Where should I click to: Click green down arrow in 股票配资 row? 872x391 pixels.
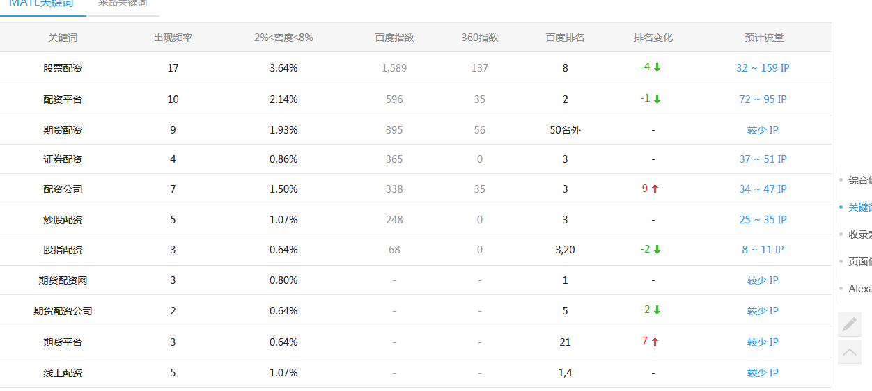pyautogui.click(x=657, y=68)
